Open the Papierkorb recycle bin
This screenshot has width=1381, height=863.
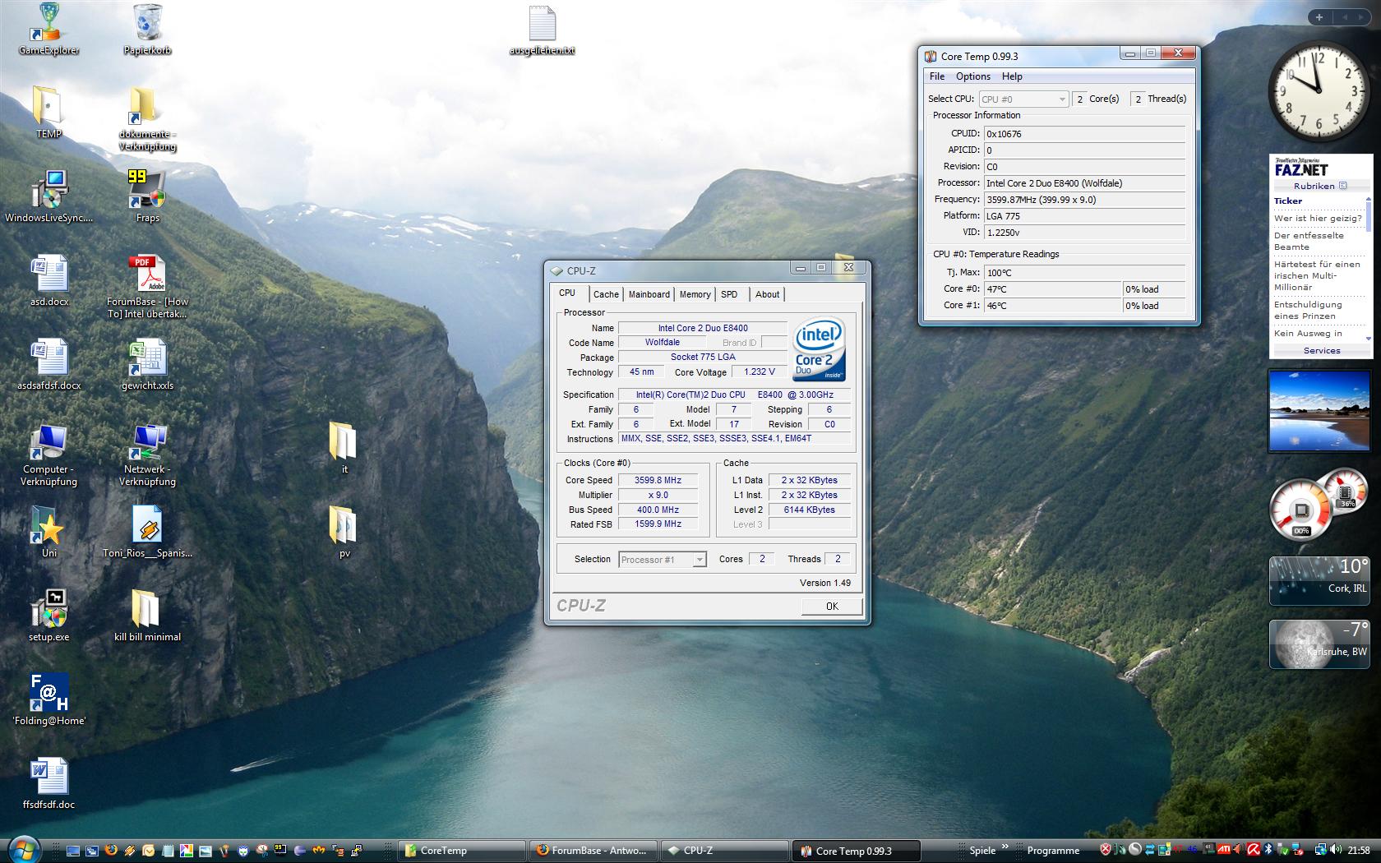tap(147, 30)
